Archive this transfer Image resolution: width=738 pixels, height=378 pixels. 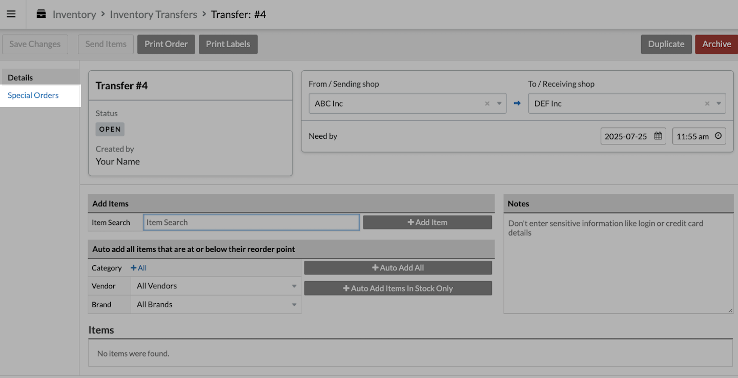(716, 44)
